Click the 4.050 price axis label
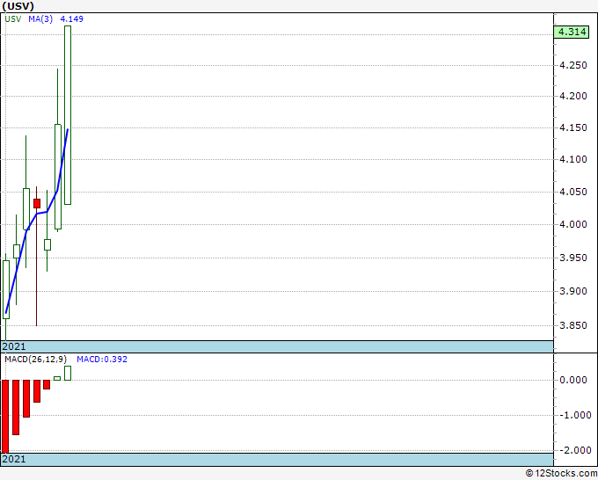The width and height of the screenshot is (598, 480). (572, 192)
